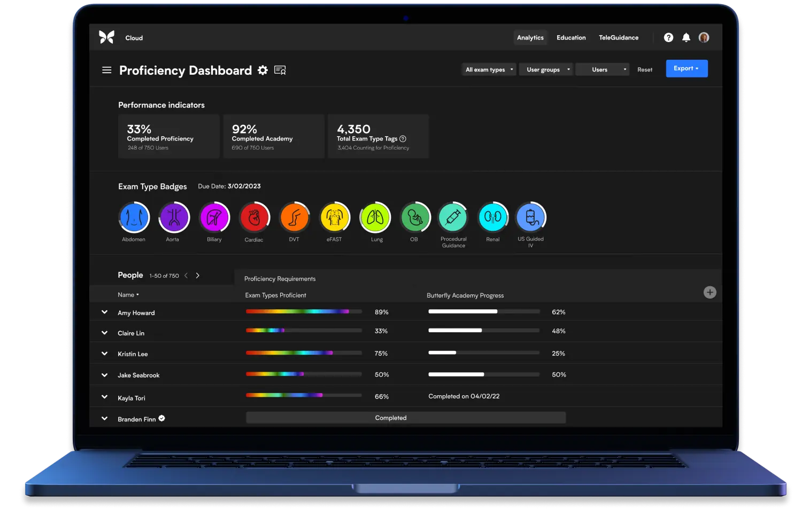Image resolution: width=810 pixels, height=532 pixels.
Task: Select the Cardiac exam type badge
Action: click(x=254, y=217)
